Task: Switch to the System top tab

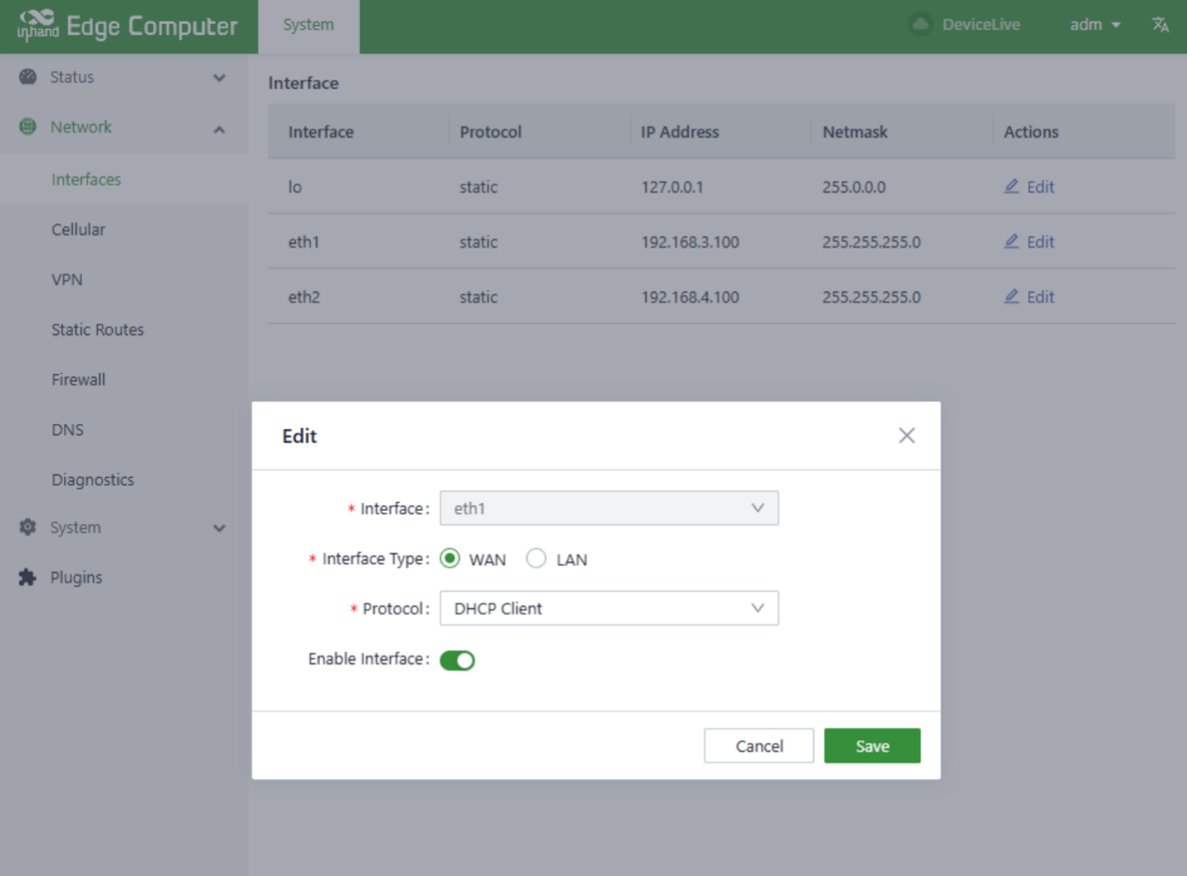Action: [308, 25]
